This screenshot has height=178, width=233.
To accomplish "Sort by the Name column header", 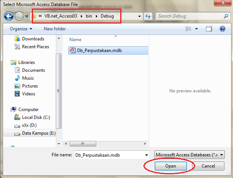I will click(75, 40).
